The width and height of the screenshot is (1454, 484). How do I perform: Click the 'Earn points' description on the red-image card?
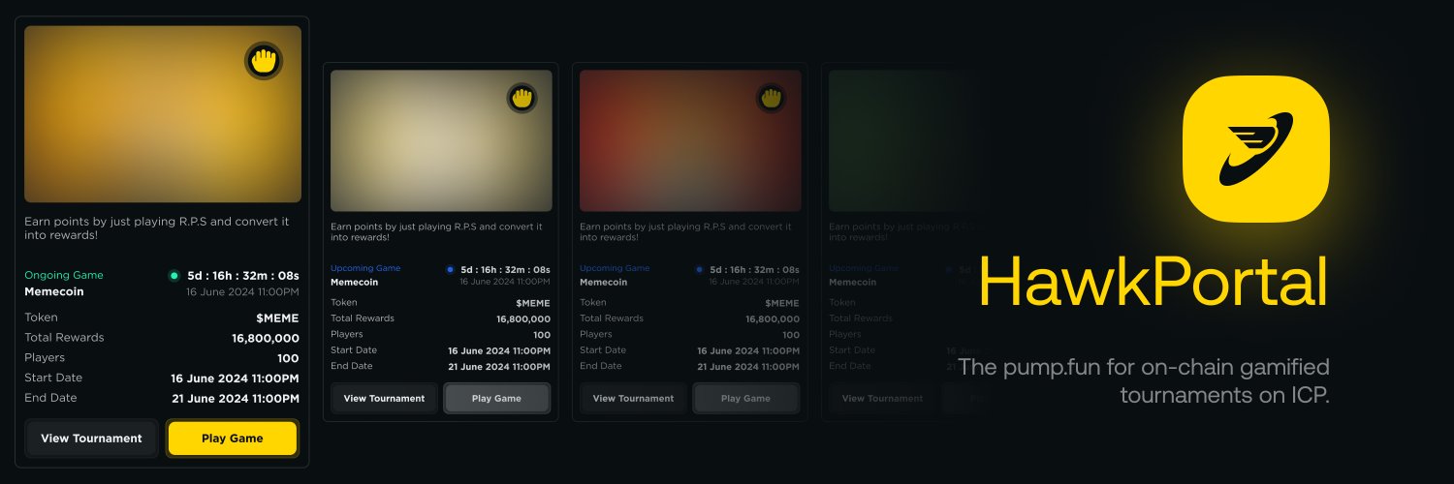(x=684, y=231)
